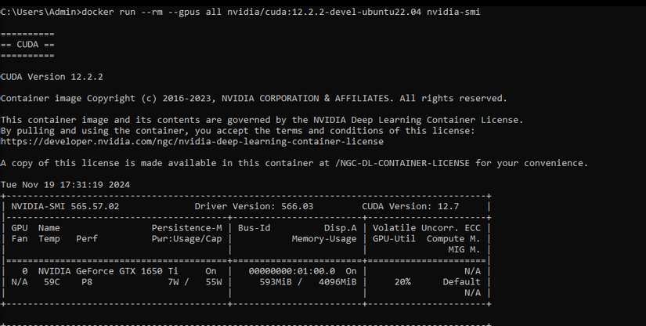Screen dimensions: 646x326
Task: Click the NGC-DL-CONTAINER-LICENSE file path
Action: tap(402, 163)
